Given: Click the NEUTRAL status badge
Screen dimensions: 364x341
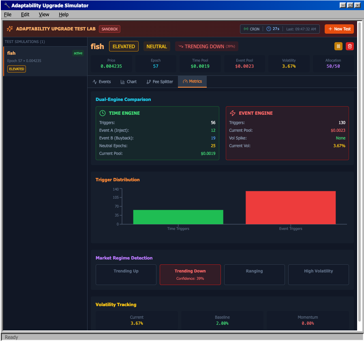Looking at the screenshot, I should pos(157,47).
